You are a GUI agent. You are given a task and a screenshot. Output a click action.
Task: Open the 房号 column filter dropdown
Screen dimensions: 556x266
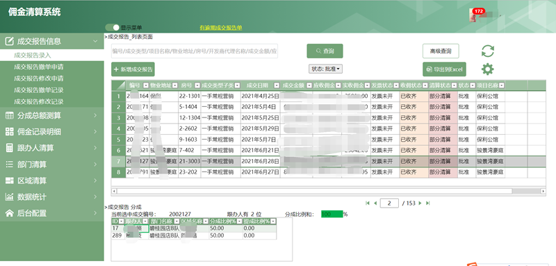click(197, 85)
